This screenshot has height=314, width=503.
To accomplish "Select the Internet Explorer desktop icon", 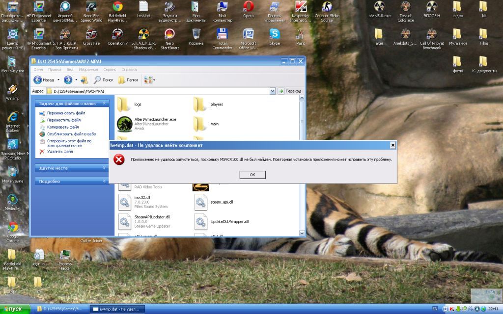I will tap(12, 122).
